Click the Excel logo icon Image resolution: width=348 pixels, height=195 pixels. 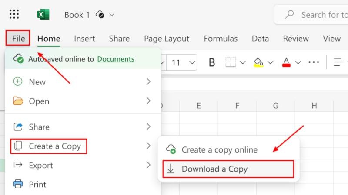(x=43, y=15)
